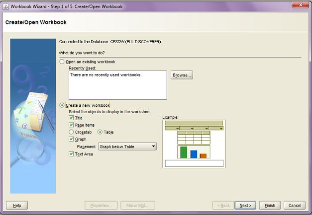Click the 'What do you want to do?' label

tap(82, 53)
